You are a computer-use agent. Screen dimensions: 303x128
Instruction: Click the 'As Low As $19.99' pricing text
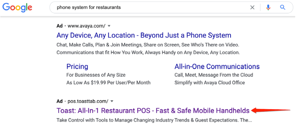point(108,83)
